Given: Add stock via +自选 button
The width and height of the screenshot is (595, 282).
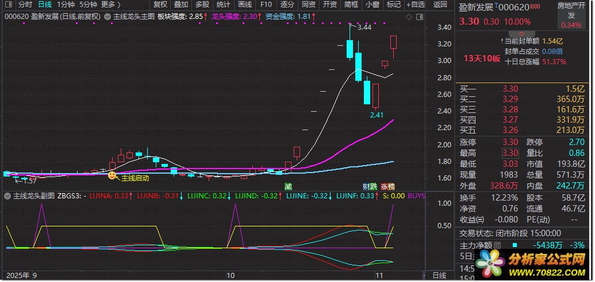Looking at the screenshot, I should (x=416, y=5).
